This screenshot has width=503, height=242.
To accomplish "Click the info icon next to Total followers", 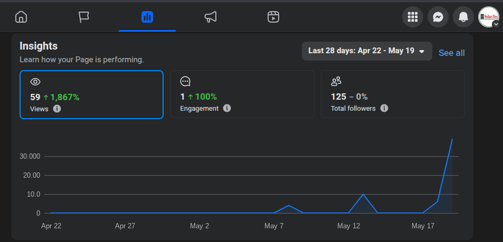I will point(384,108).
